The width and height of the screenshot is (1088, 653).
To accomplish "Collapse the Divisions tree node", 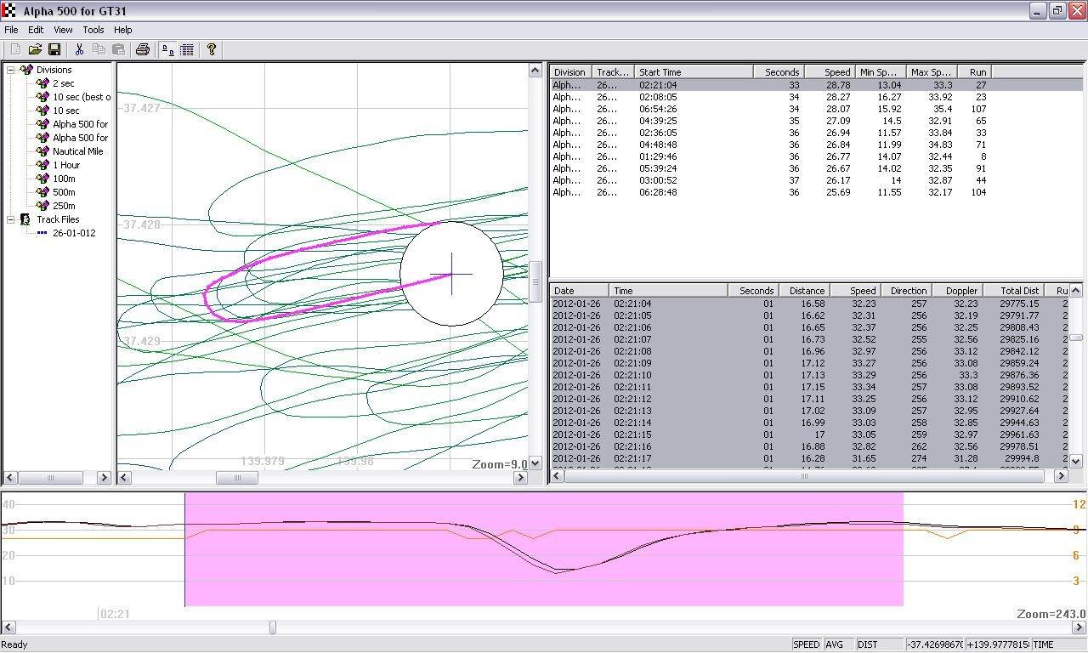I will coord(11,70).
